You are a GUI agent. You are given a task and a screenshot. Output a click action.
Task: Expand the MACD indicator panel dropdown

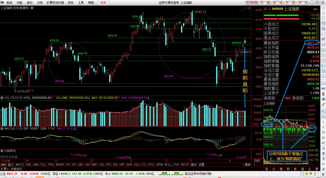tap(2, 129)
